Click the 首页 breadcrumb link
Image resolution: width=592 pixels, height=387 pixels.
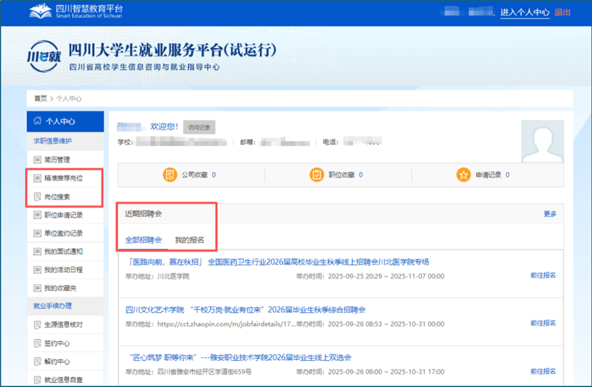[x=41, y=98]
